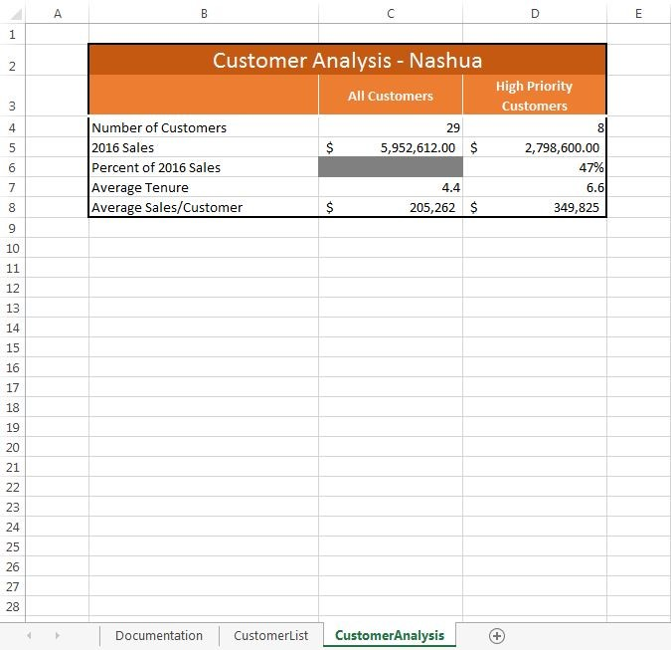Click the Average Tenure label cell
This screenshot has height=650, width=671.
[x=204, y=188]
